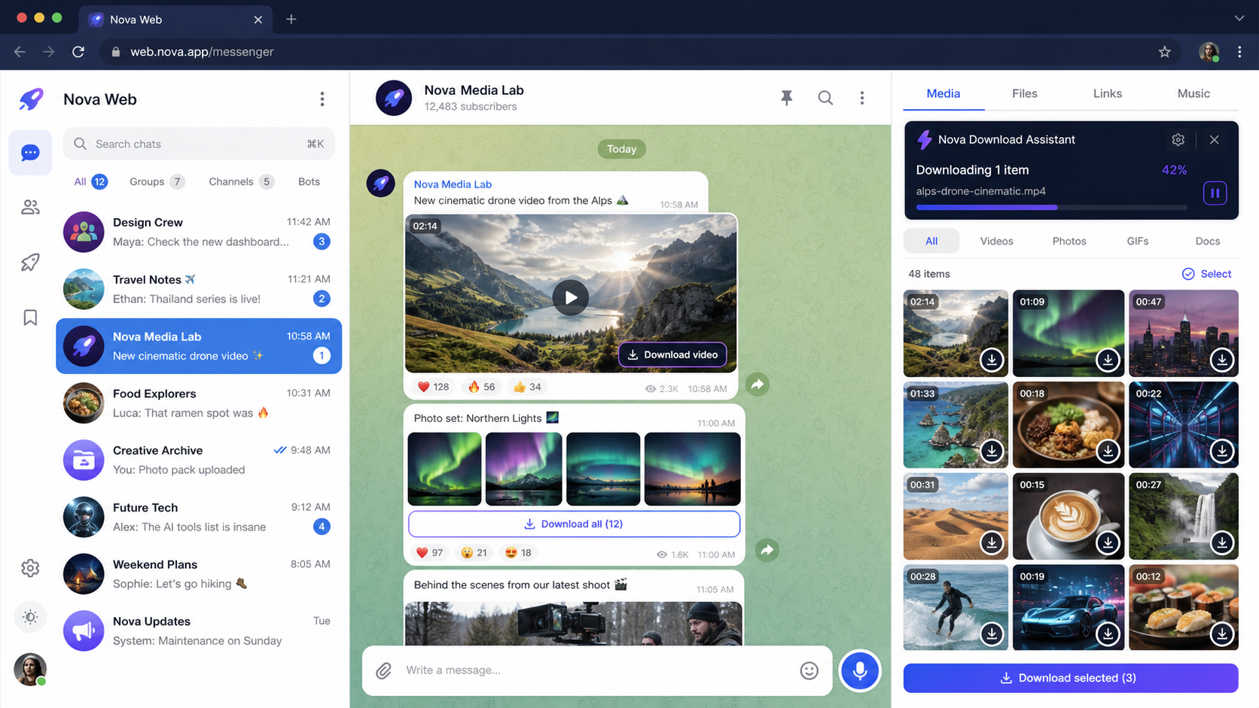This screenshot has width=1259, height=708.
Task: Switch to the Files tab
Action: point(1025,93)
